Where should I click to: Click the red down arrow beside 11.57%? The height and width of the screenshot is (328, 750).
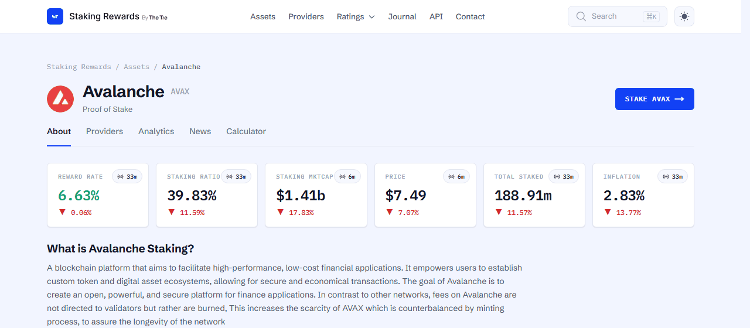coord(498,212)
